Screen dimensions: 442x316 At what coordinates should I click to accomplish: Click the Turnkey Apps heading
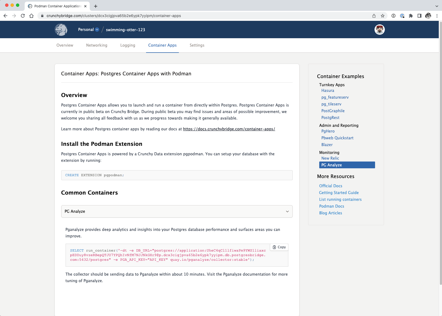point(332,85)
